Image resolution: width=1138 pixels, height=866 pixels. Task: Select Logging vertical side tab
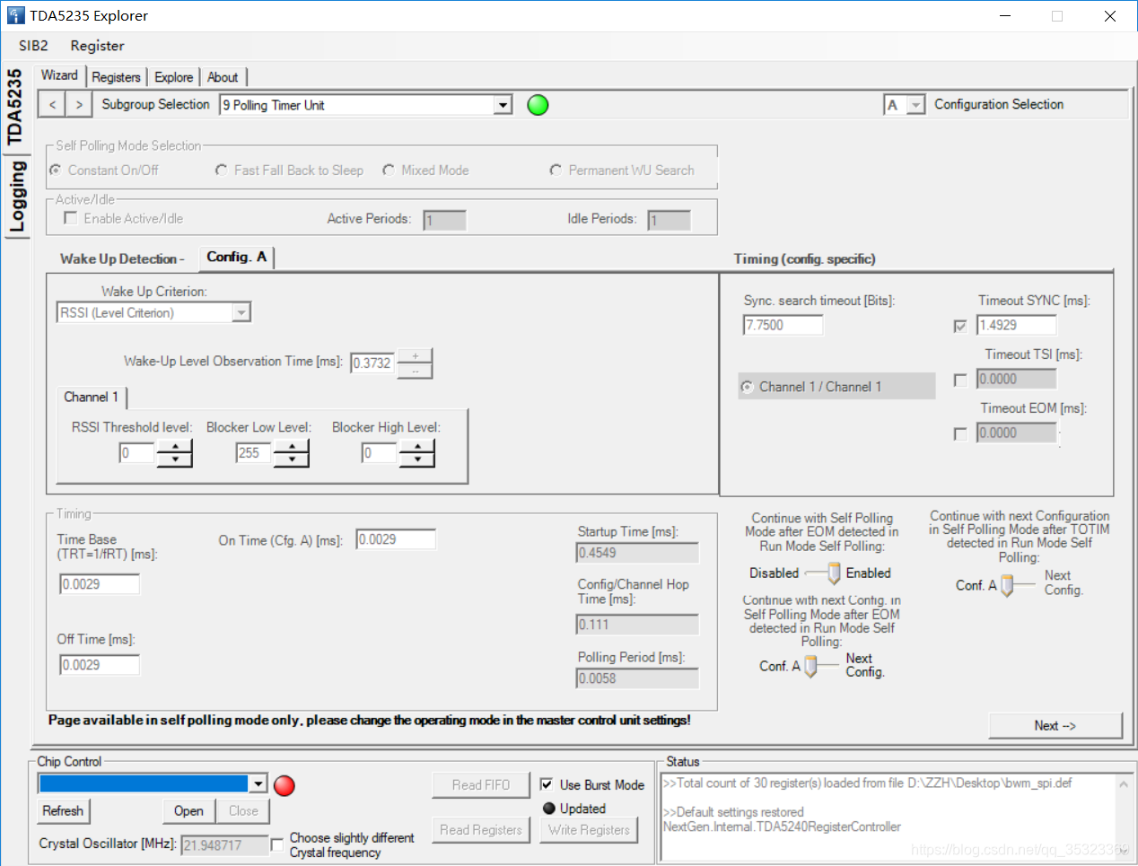(x=16, y=196)
